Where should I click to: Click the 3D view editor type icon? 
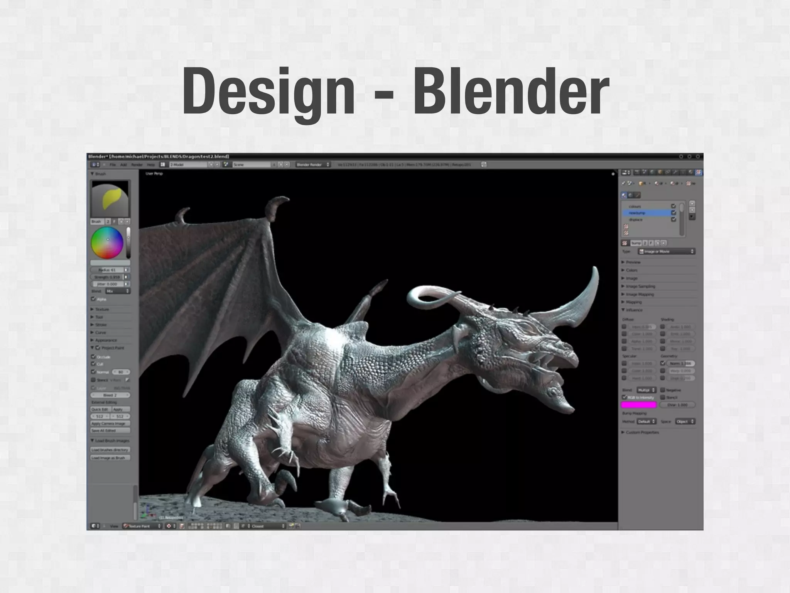tap(95, 526)
